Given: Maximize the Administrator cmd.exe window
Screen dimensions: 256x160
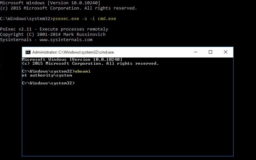Looking at the screenshot, I should pos(210,52).
